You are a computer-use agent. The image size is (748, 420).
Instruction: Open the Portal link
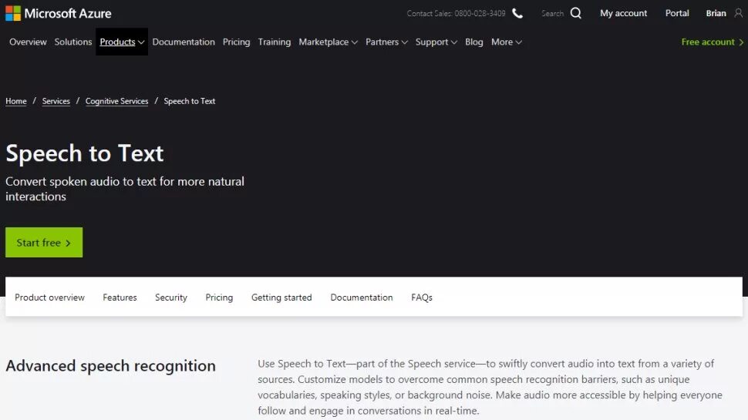click(677, 13)
